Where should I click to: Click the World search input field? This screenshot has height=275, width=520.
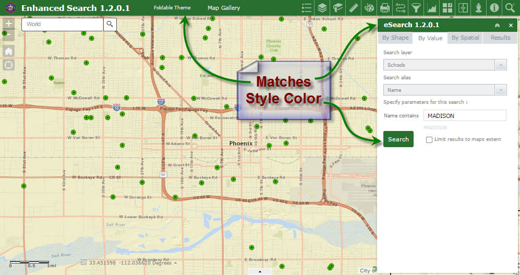point(63,24)
